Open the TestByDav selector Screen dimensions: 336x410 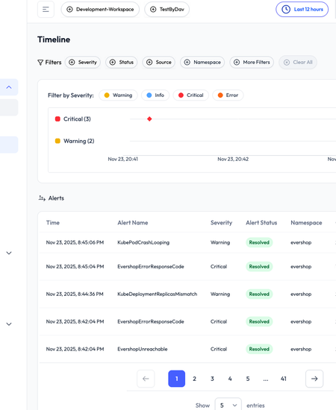[167, 10]
